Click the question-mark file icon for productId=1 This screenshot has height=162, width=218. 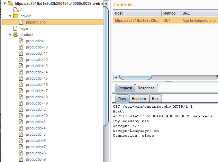click(21, 41)
